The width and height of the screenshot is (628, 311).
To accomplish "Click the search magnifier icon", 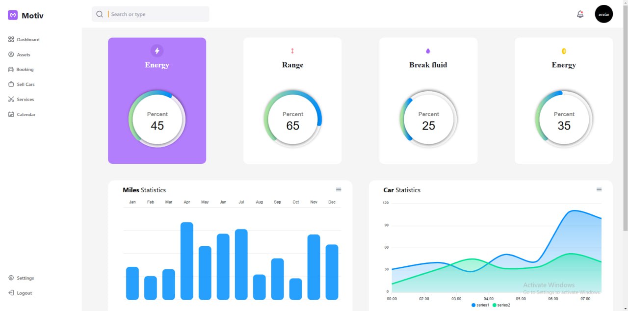I will [x=100, y=14].
